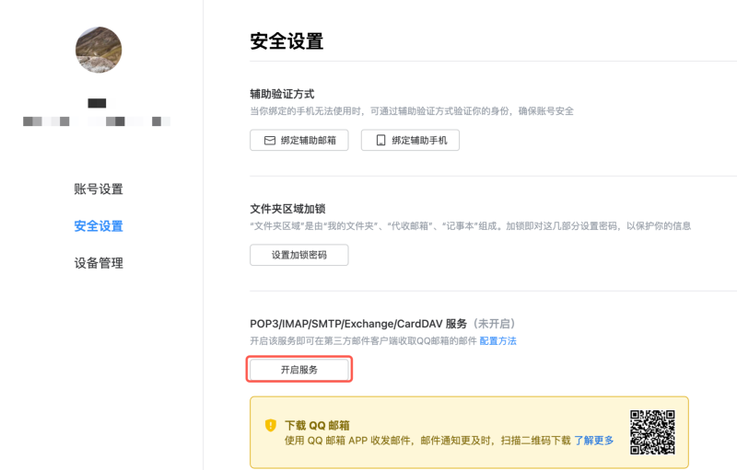
Task: Click the profile avatar photo
Action: pyautogui.click(x=99, y=50)
